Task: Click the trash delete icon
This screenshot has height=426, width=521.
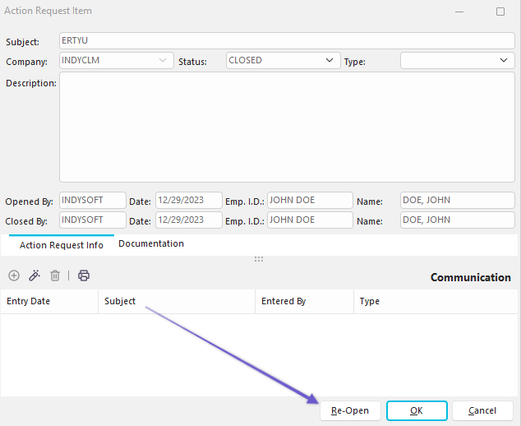Action: tap(55, 276)
